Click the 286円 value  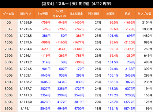(46, 36)
